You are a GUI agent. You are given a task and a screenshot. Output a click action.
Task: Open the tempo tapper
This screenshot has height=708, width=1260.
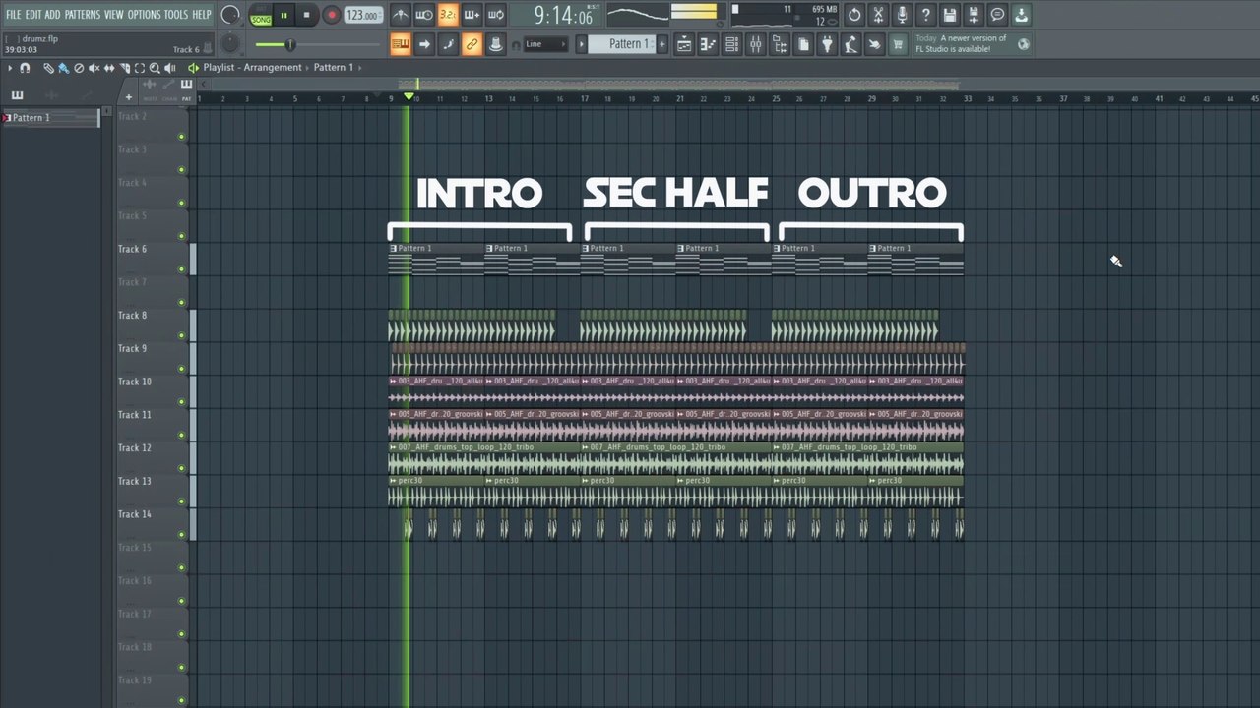point(850,44)
